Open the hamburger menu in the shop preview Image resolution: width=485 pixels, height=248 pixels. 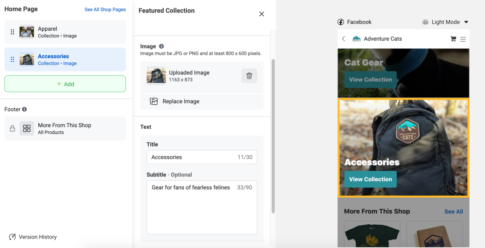[x=463, y=39]
